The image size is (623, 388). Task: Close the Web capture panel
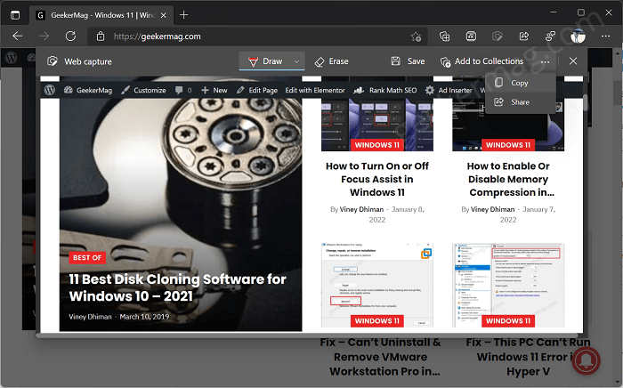click(x=573, y=61)
